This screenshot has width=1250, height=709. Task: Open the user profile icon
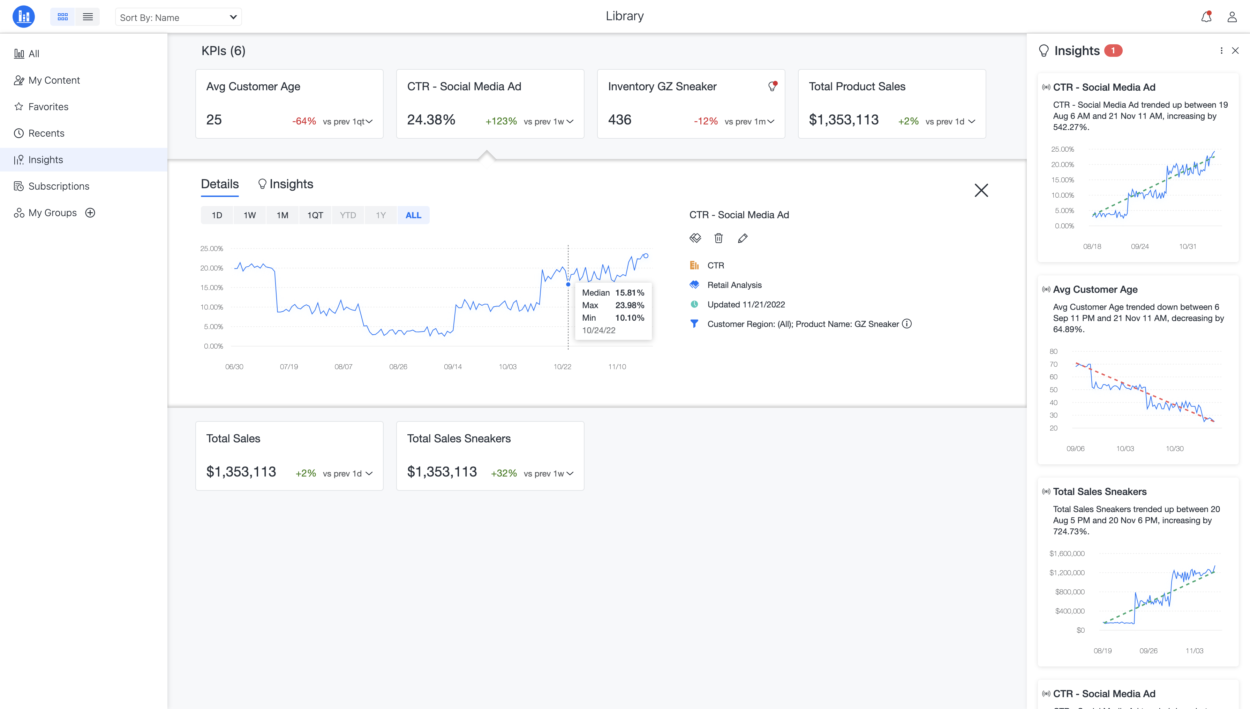(x=1232, y=17)
